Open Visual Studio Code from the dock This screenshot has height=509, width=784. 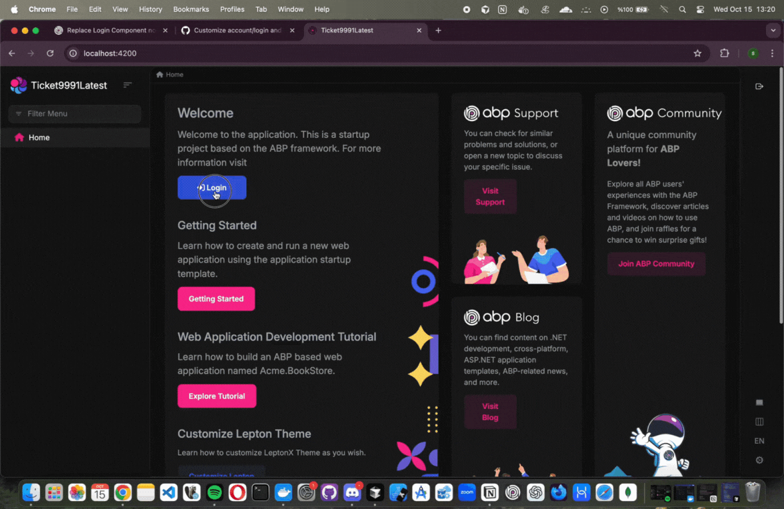click(169, 492)
